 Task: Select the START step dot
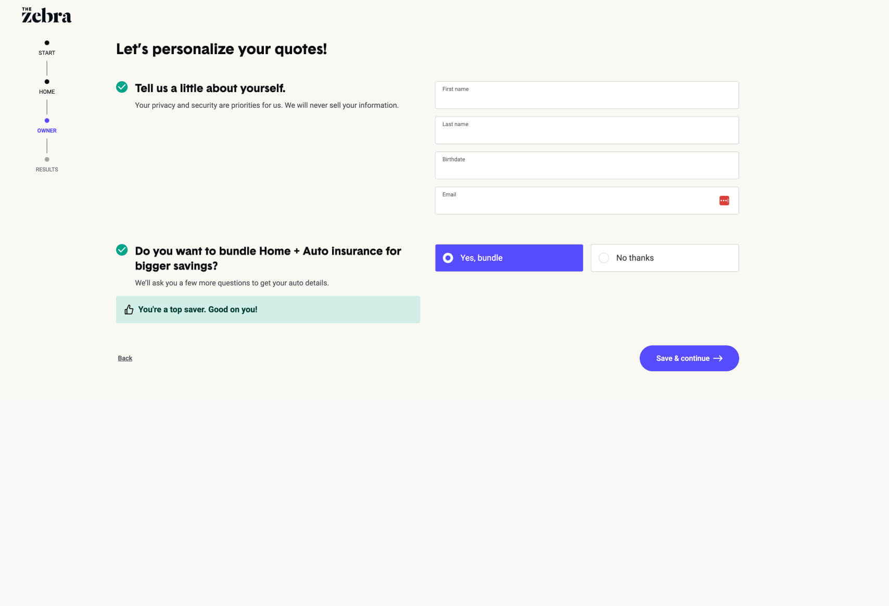click(x=47, y=43)
